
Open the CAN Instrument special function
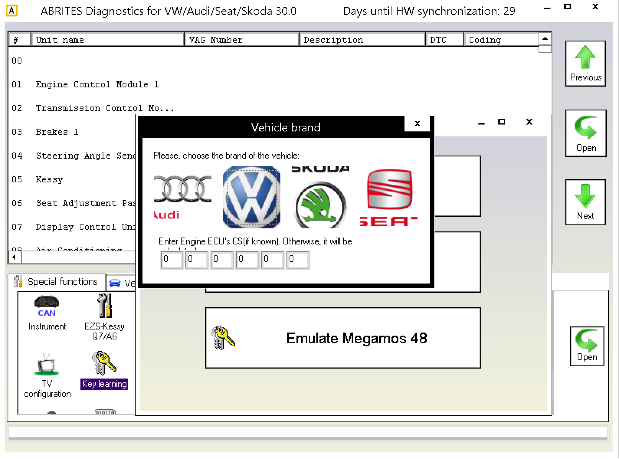(x=47, y=313)
